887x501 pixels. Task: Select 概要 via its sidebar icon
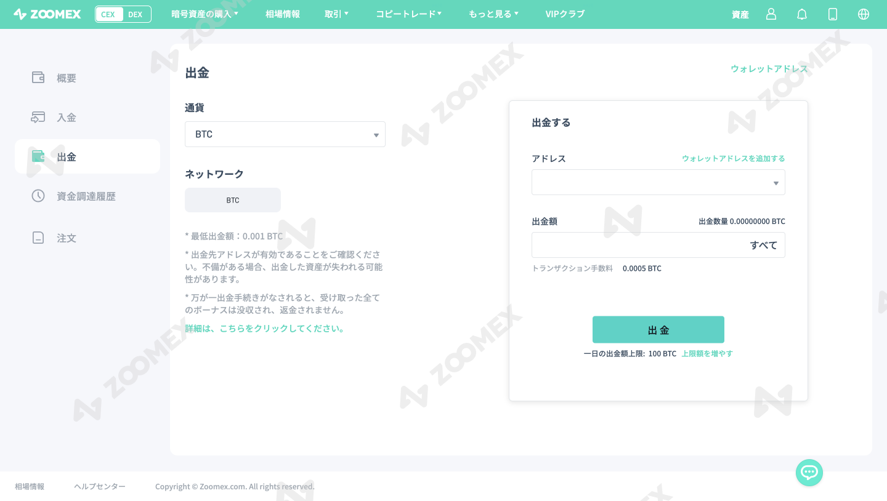coord(38,78)
